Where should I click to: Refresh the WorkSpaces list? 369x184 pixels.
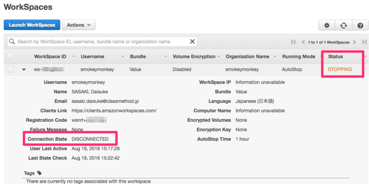(344, 25)
